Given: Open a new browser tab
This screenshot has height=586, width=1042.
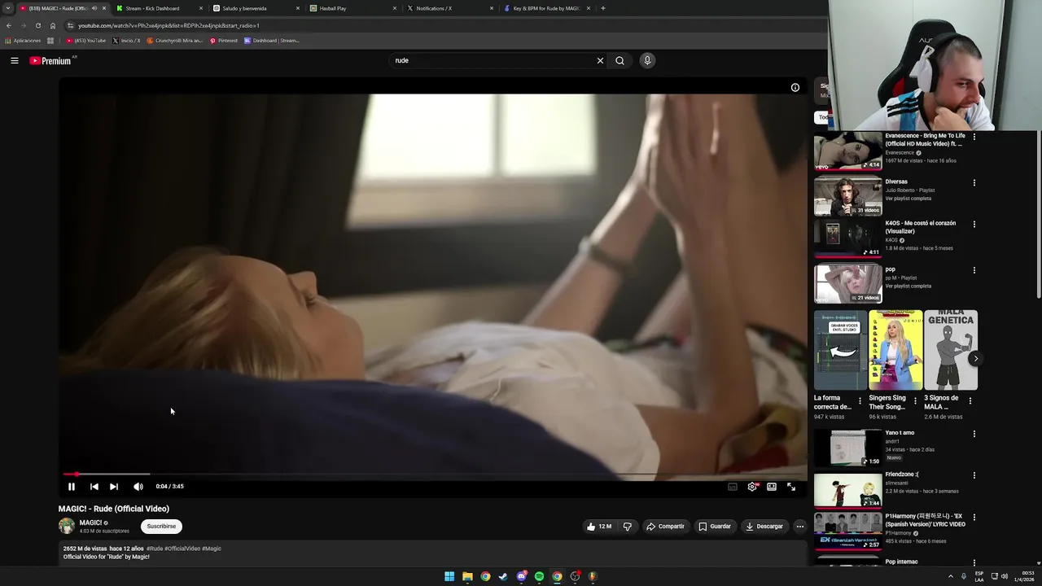Looking at the screenshot, I should pyautogui.click(x=603, y=8).
